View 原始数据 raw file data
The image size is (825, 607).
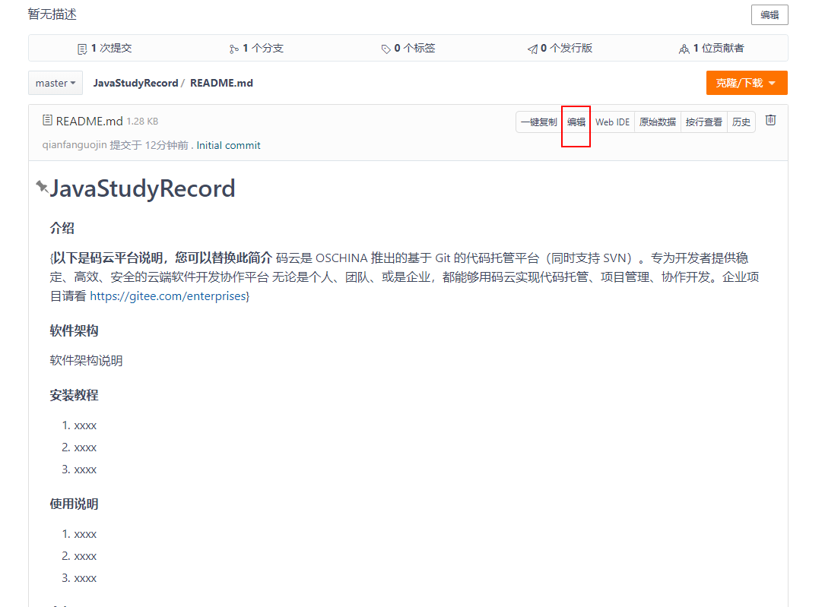657,122
